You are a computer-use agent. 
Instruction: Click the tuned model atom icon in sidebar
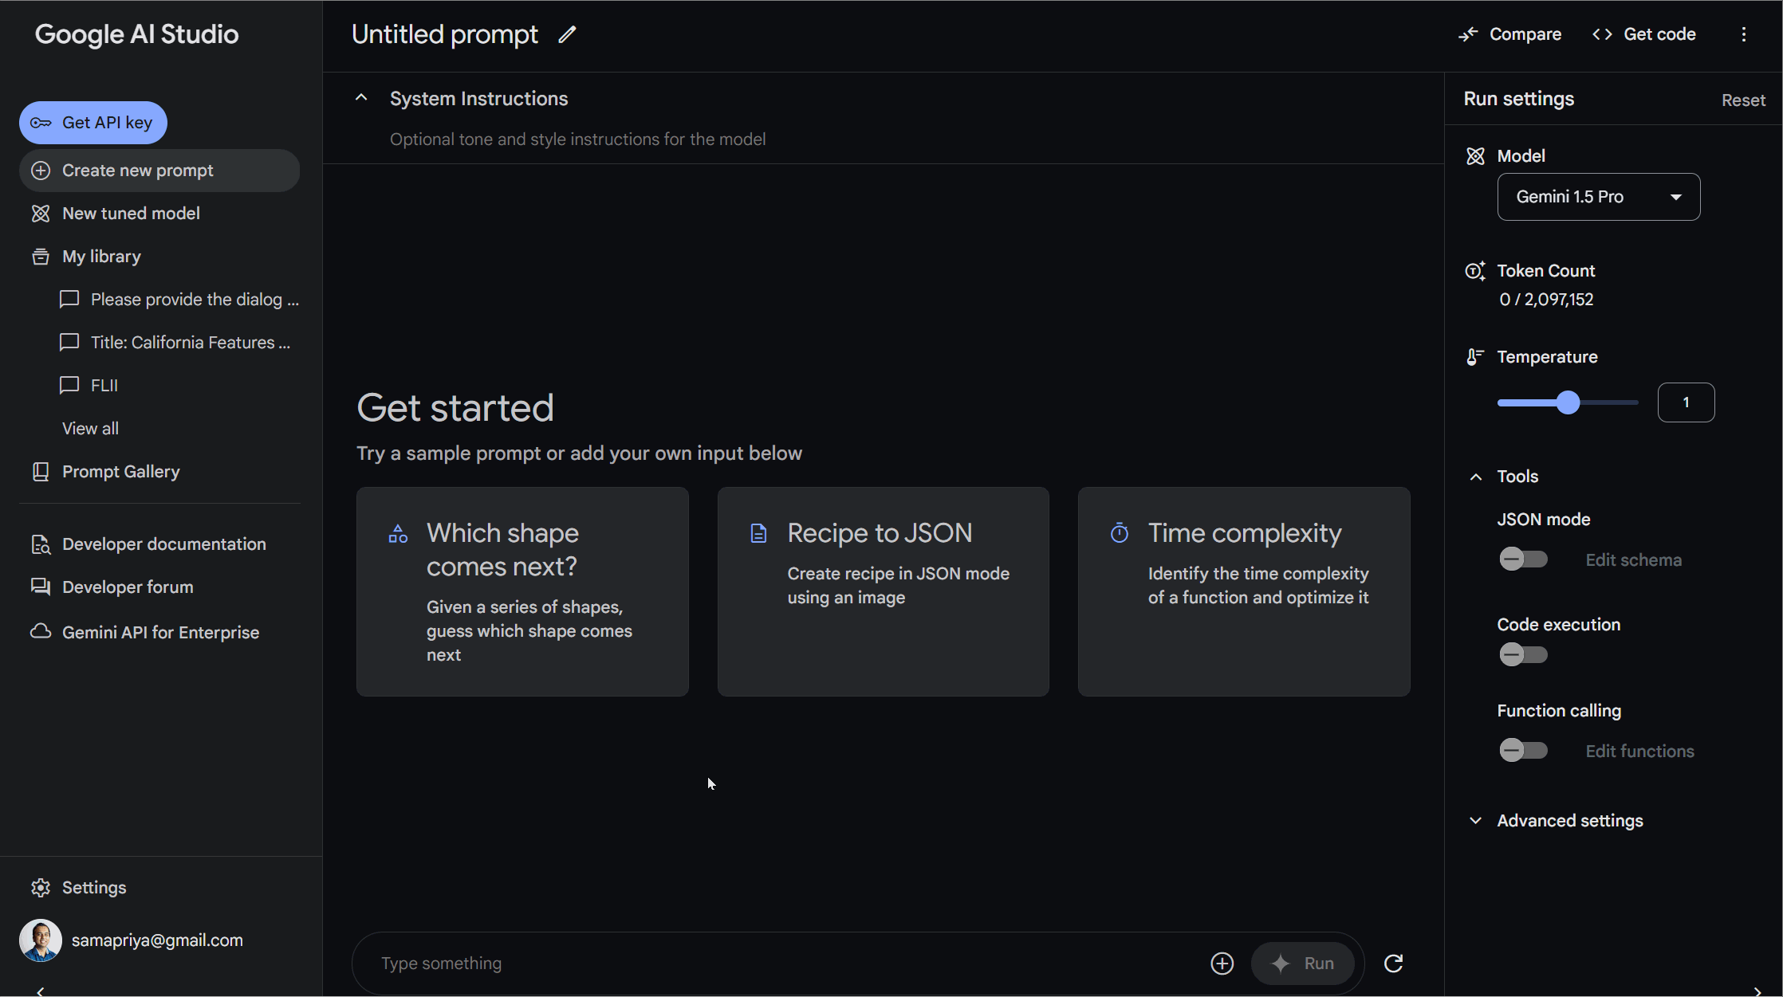[41, 214]
